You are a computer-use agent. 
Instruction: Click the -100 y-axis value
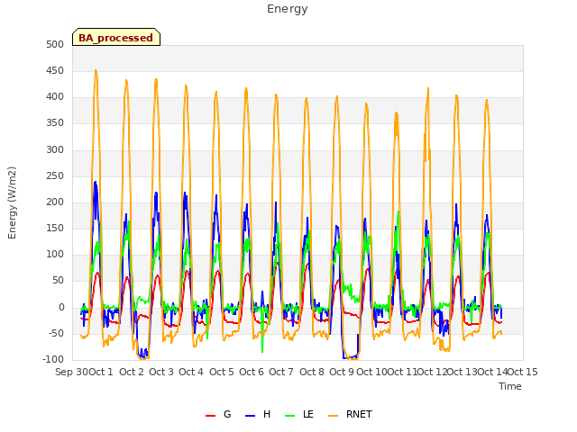[53, 360]
